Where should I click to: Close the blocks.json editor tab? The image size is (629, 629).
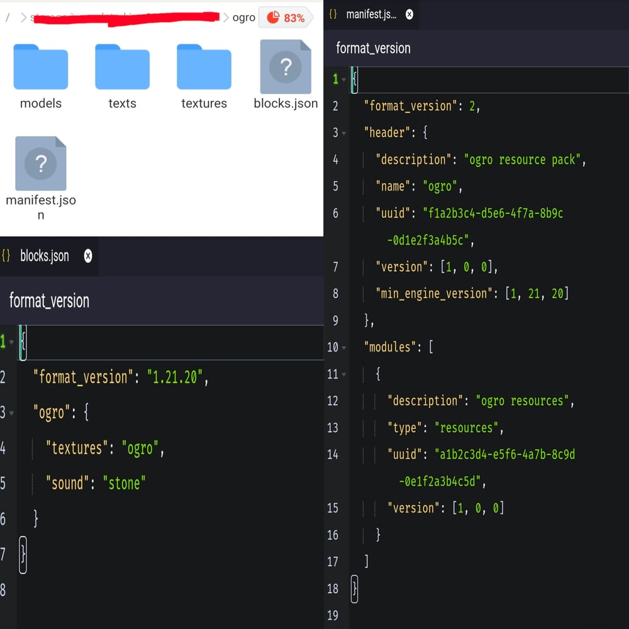click(88, 256)
